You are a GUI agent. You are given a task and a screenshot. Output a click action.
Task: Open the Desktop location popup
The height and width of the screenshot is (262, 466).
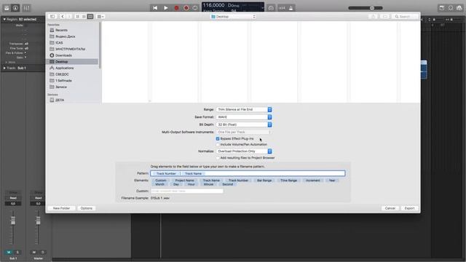233,17
